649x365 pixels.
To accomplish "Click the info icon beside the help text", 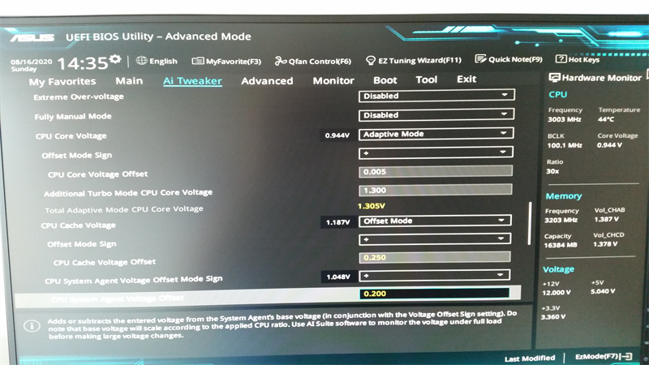I will point(32,326).
